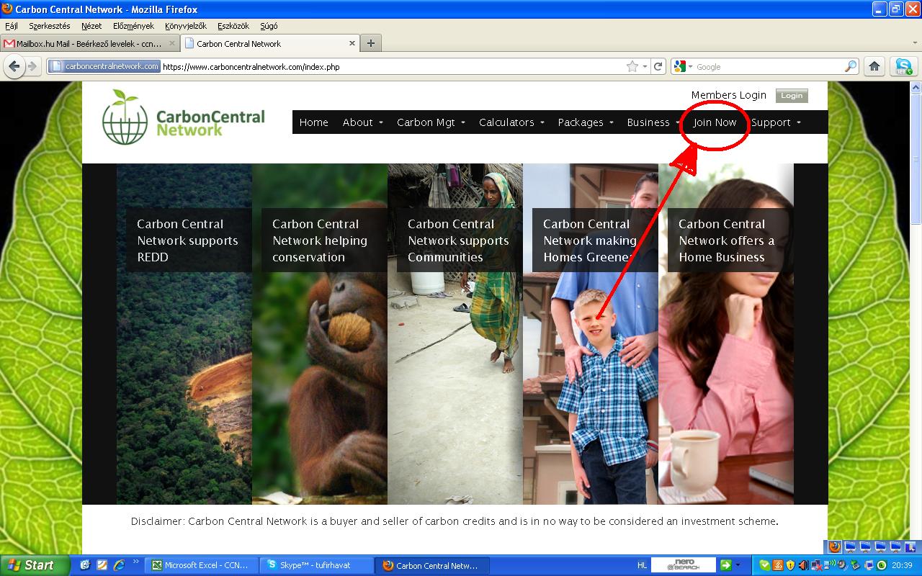
Task: Click the Nero Search box in taskbar
Action: pos(684,565)
